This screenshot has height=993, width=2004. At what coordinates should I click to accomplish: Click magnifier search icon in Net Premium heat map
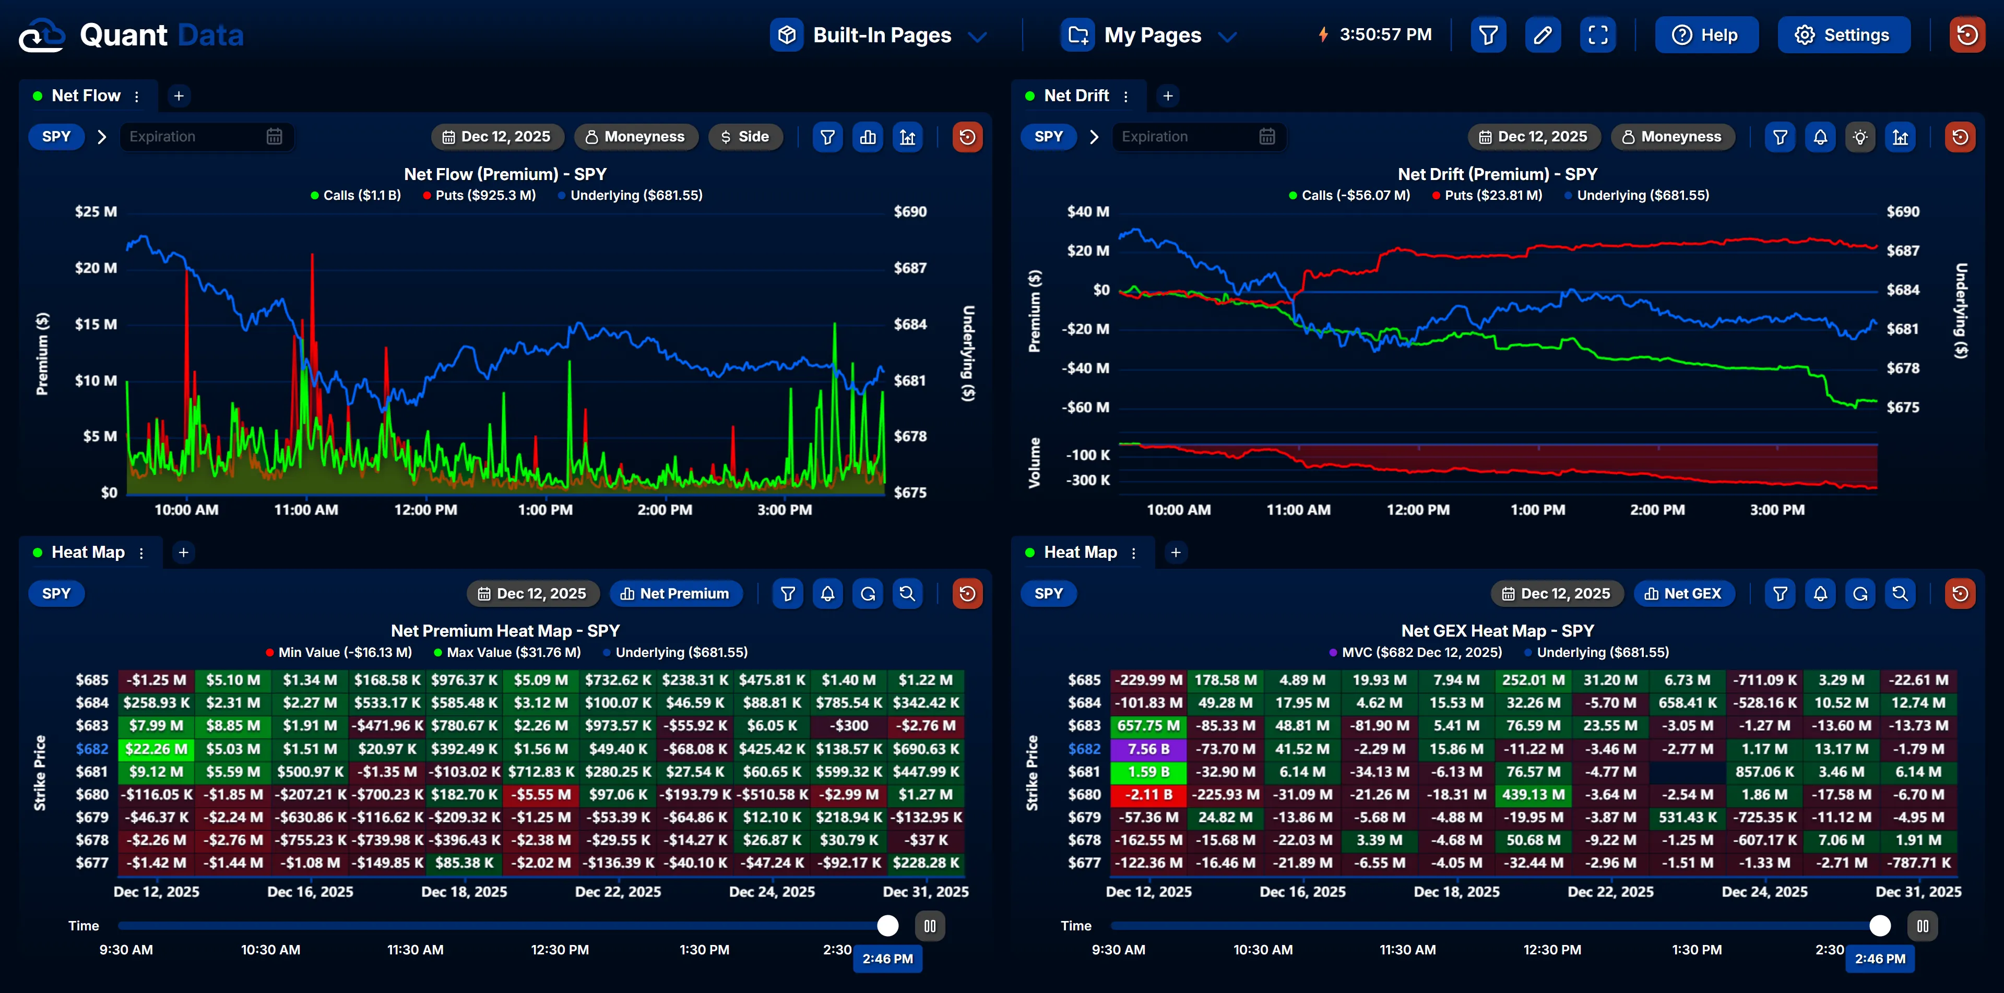click(x=907, y=594)
